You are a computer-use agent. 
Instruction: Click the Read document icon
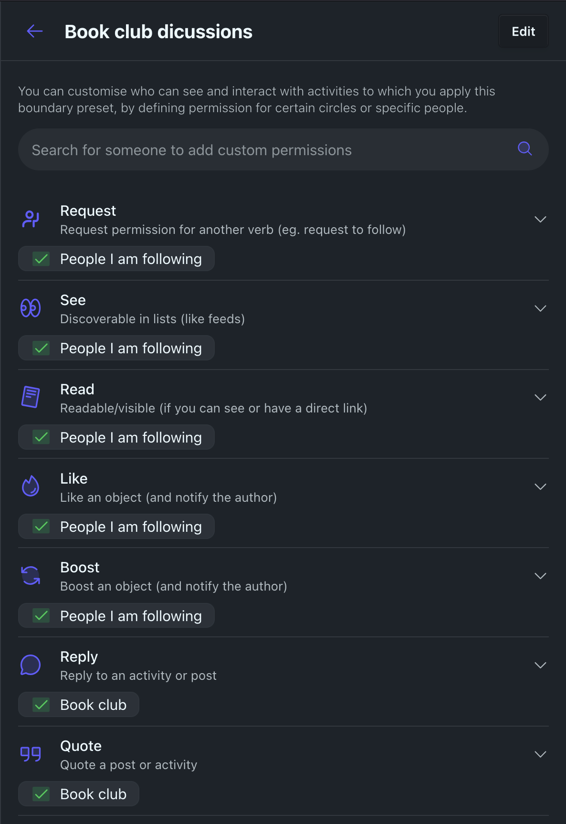31,397
